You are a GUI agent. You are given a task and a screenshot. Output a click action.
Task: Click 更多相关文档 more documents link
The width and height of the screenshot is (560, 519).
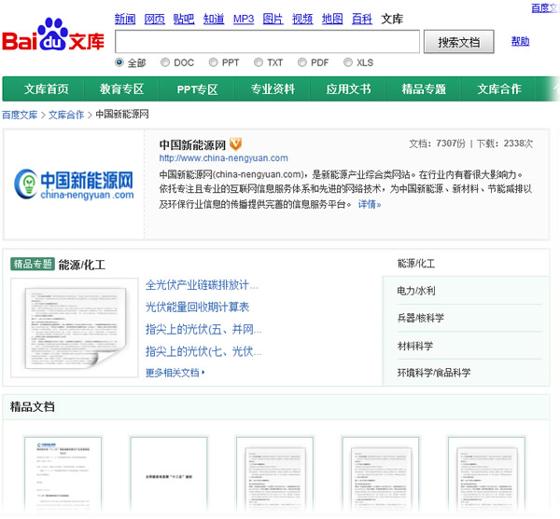(x=175, y=373)
